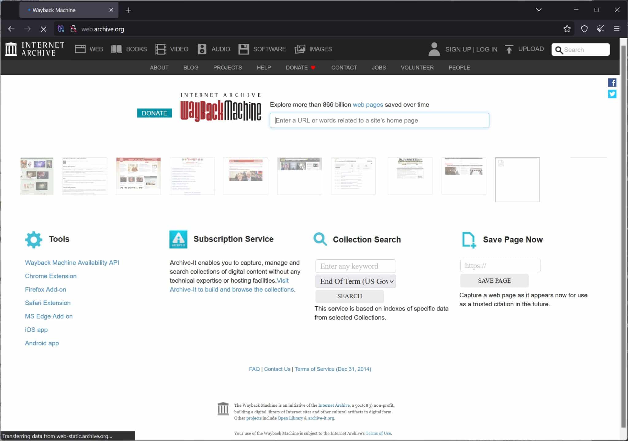The width and height of the screenshot is (628, 441).
Task: Share page via Facebook icon
Action: tap(612, 82)
